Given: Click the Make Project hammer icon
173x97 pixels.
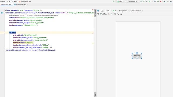Looking at the screenshot, I should click(x=114, y=1).
